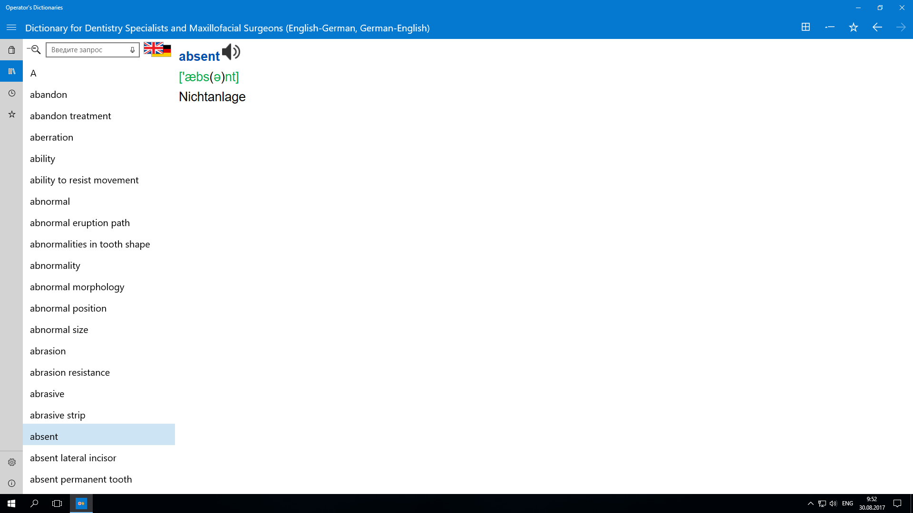The image size is (913, 513).
Task: Select 'absent lateral incisor' entry
Action: coord(73,458)
